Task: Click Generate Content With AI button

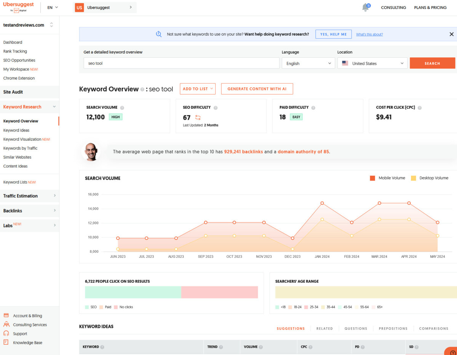Action: [x=257, y=89]
